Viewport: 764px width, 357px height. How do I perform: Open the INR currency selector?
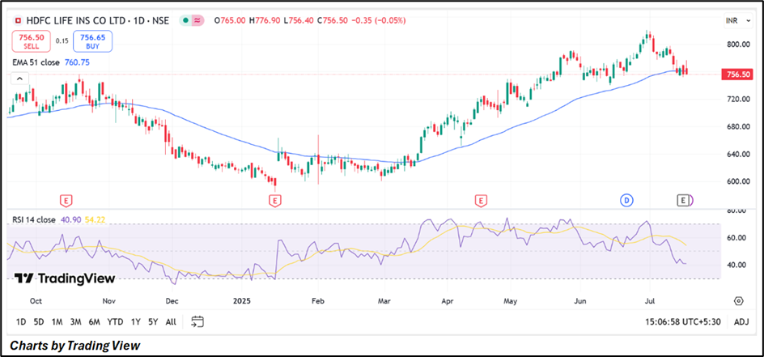coord(733,18)
